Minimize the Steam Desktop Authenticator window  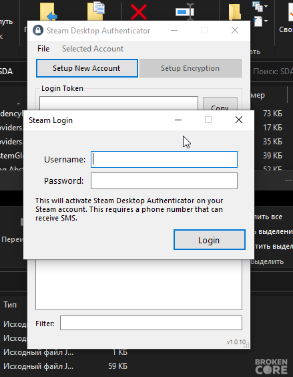click(x=174, y=30)
